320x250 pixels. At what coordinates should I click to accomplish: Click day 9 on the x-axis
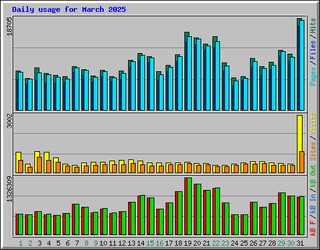(96, 243)
